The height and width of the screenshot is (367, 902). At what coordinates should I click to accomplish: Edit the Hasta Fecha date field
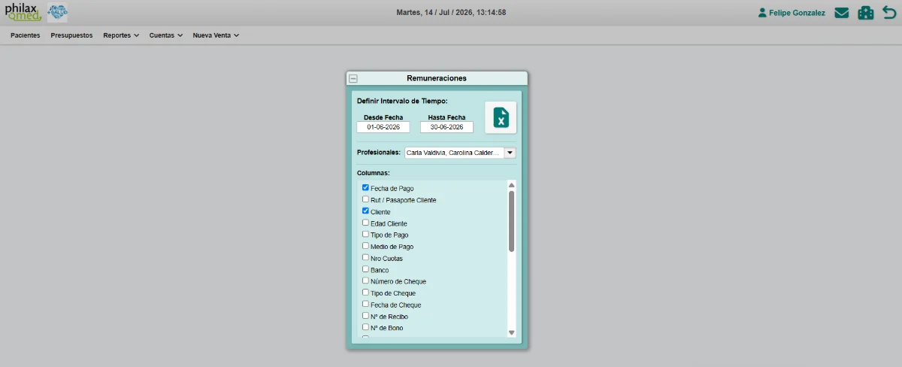click(x=446, y=127)
